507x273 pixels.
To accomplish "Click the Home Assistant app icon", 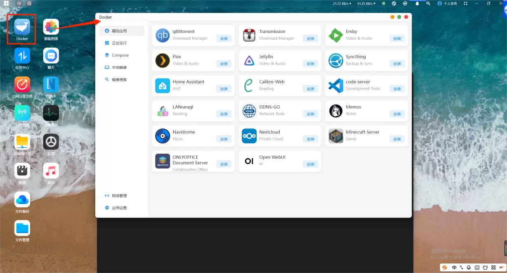I will click(163, 85).
